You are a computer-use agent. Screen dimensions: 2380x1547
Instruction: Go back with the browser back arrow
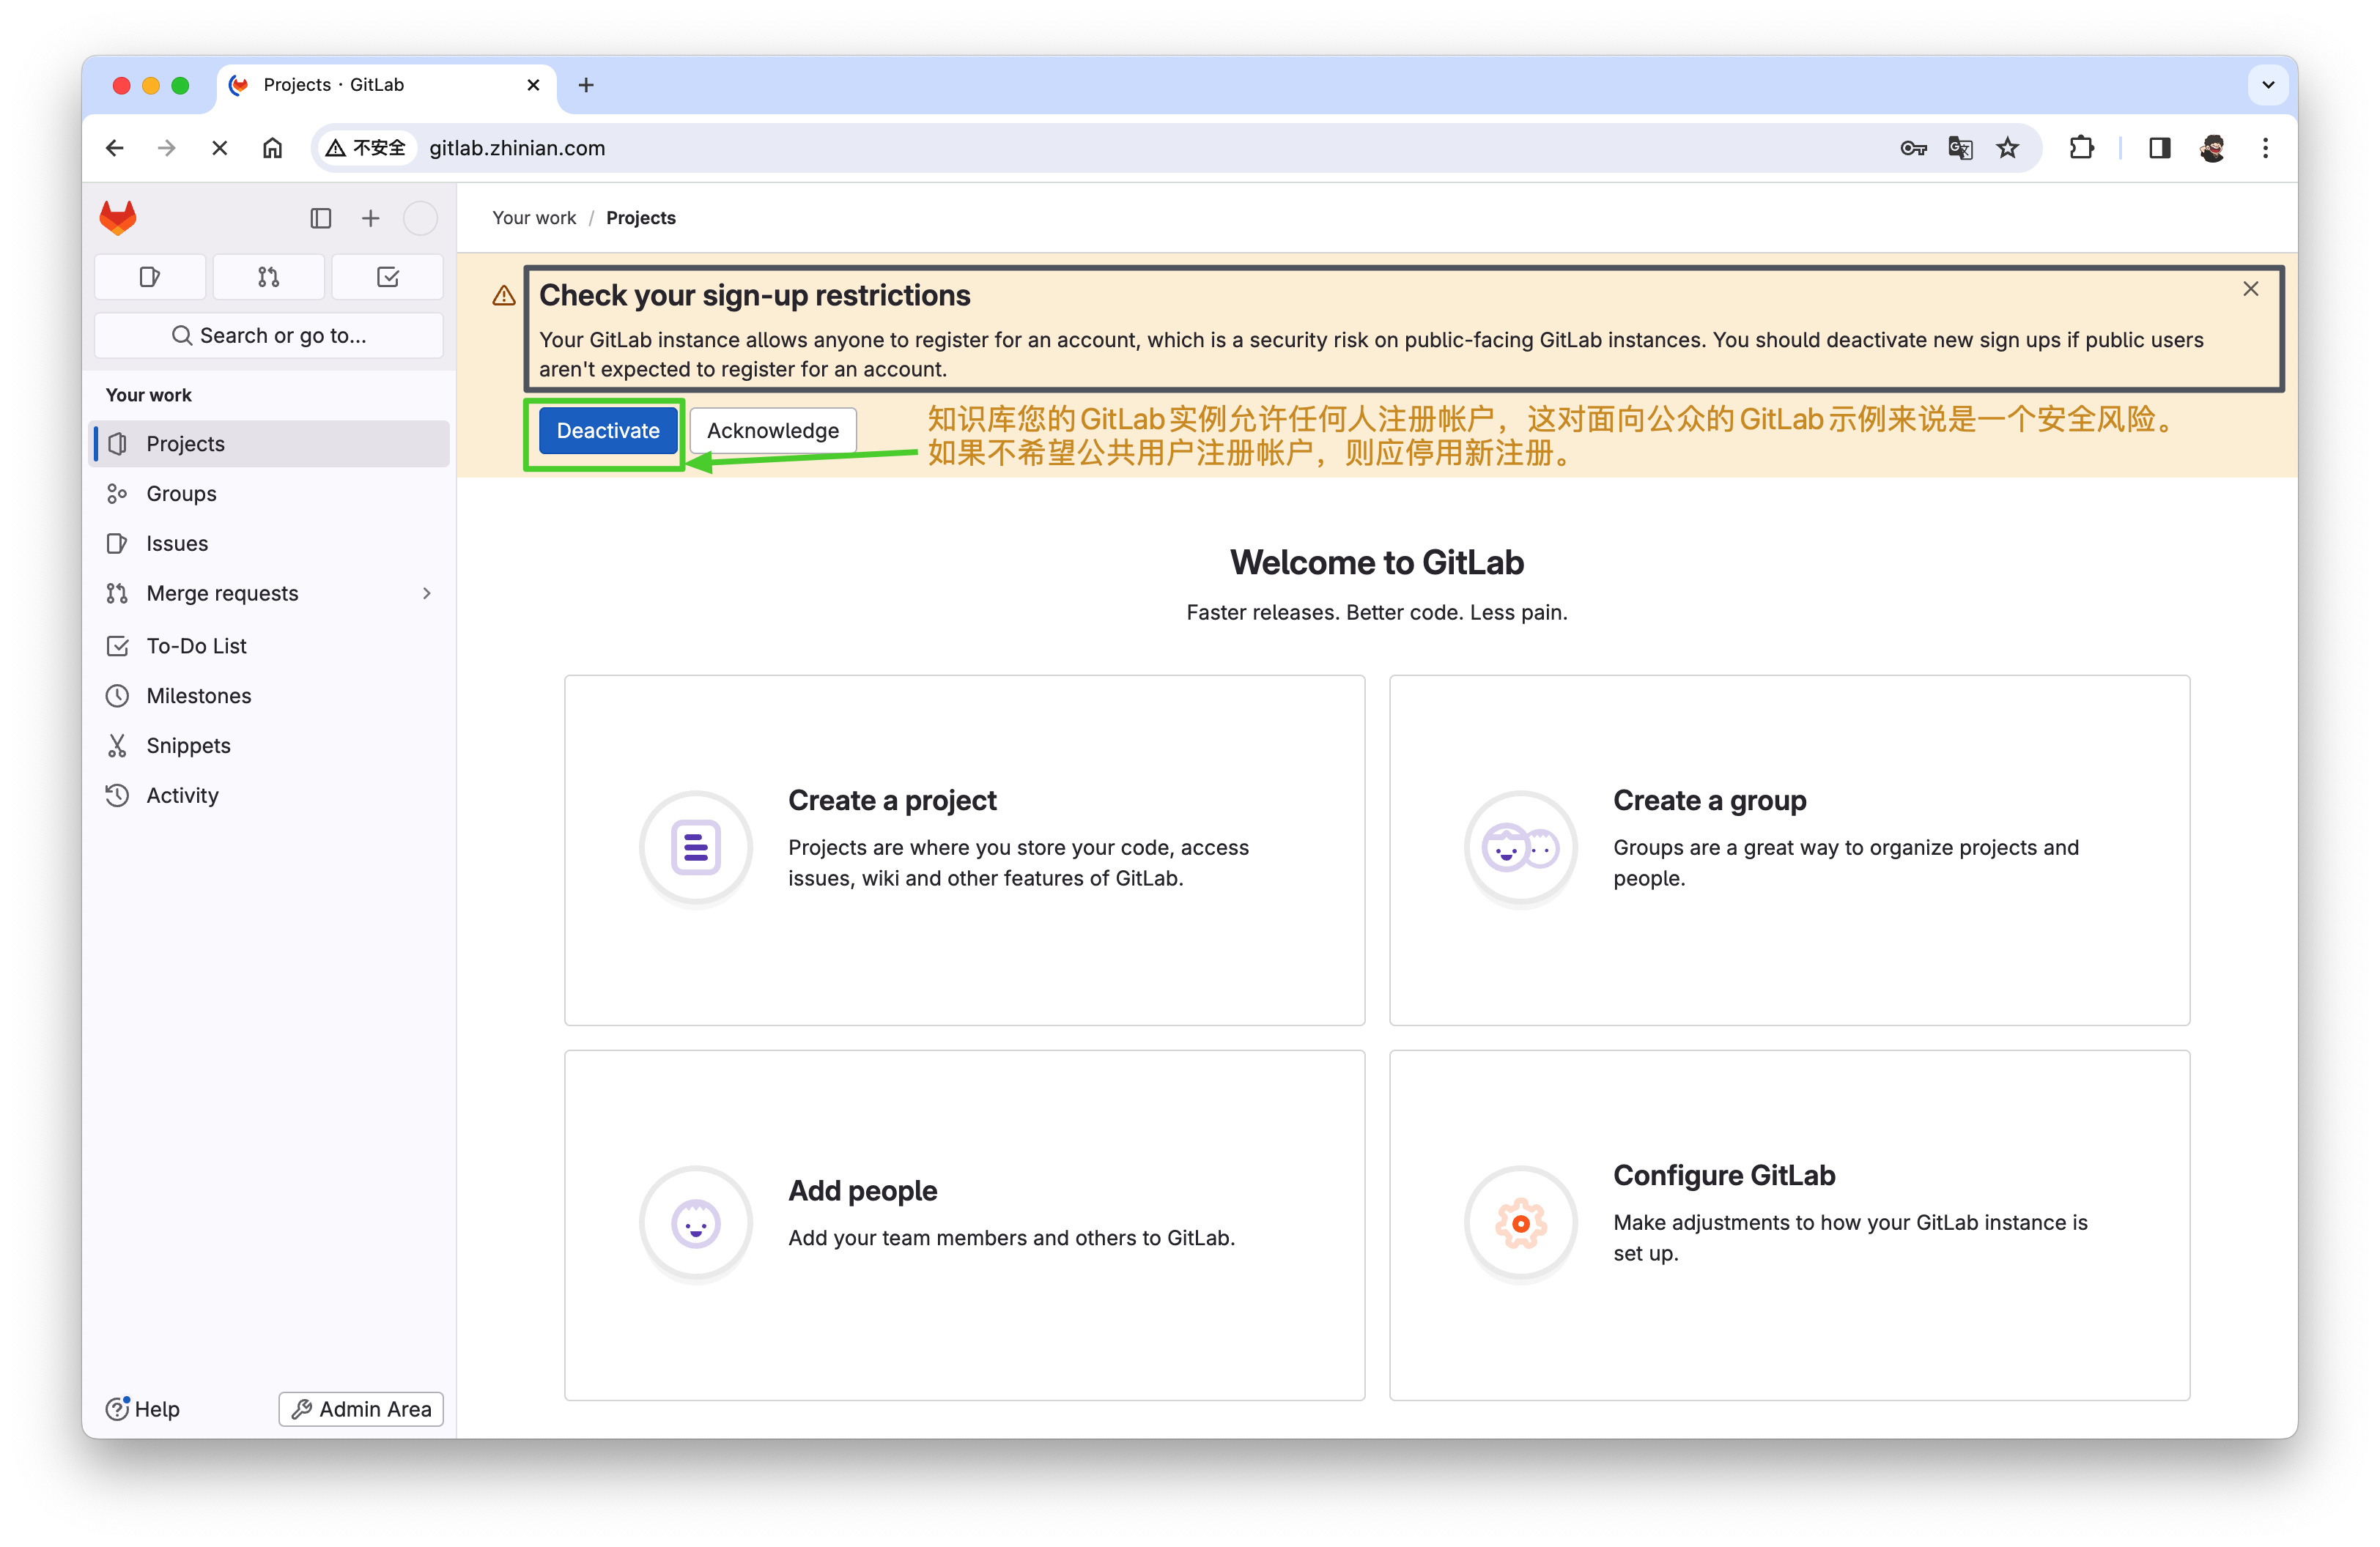click(x=115, y=148)
